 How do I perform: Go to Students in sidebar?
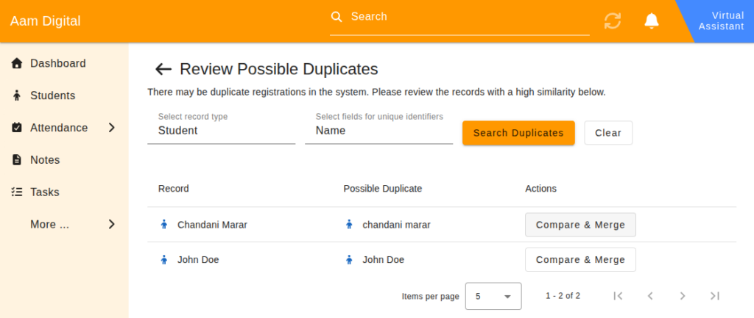coord(52,95)
